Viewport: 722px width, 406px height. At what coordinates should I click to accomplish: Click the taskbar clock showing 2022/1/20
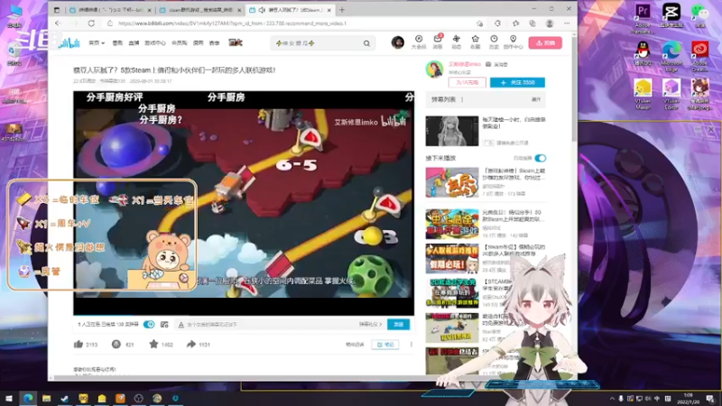[x=689, y=398]
